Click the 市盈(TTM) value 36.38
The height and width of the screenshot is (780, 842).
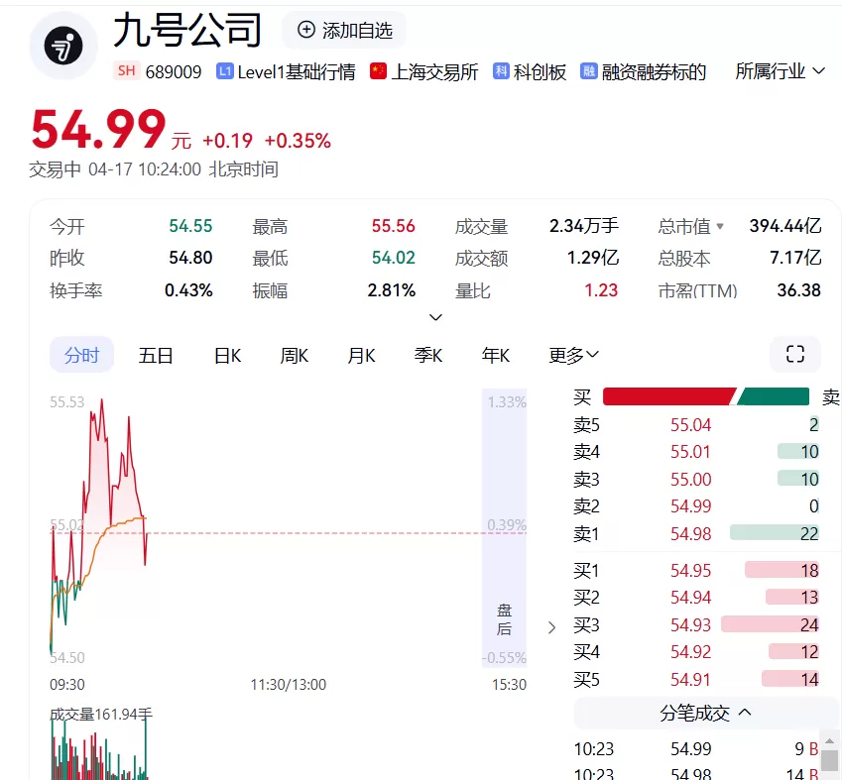799,290
